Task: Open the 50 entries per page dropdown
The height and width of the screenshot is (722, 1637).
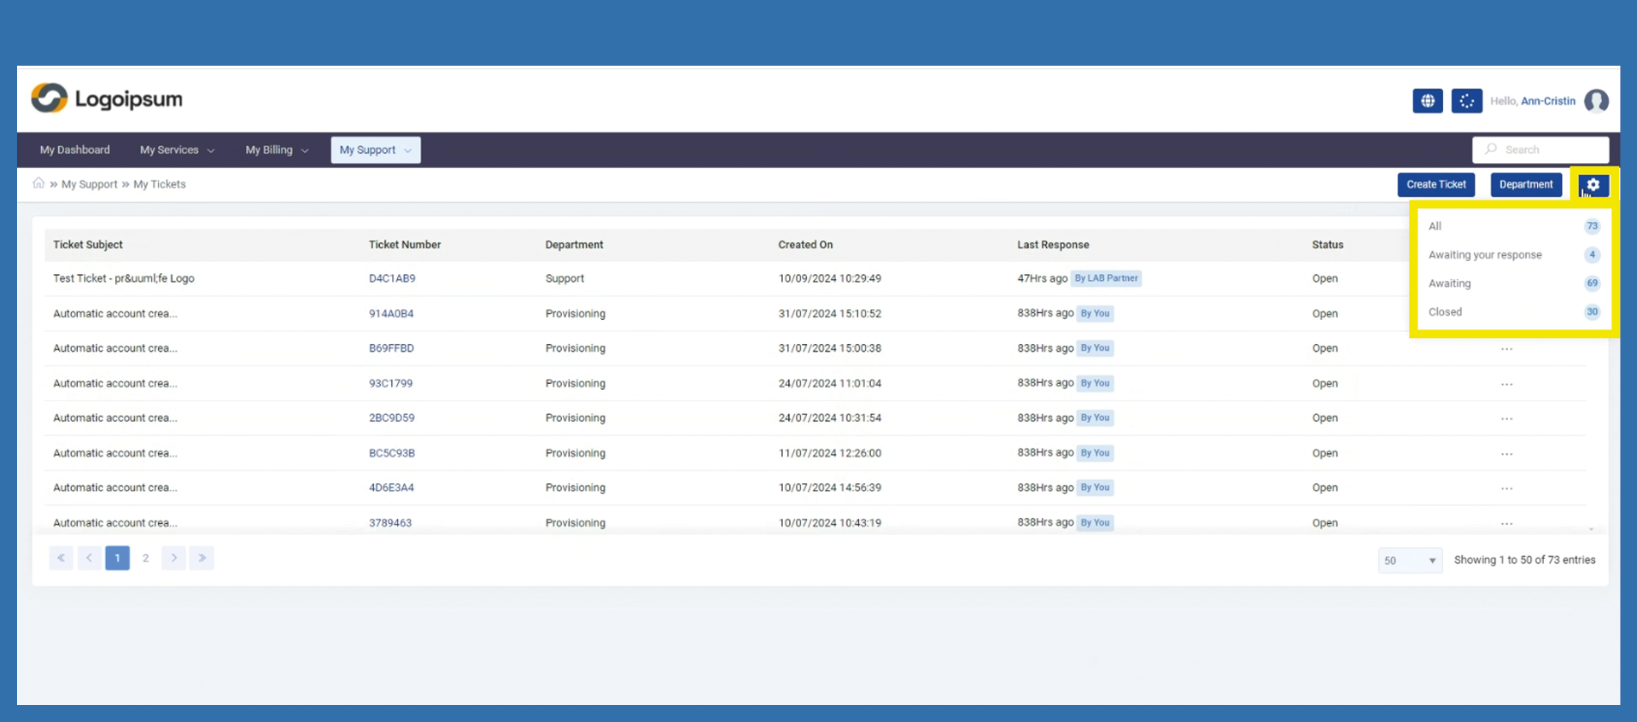Action: [1409, 561]
